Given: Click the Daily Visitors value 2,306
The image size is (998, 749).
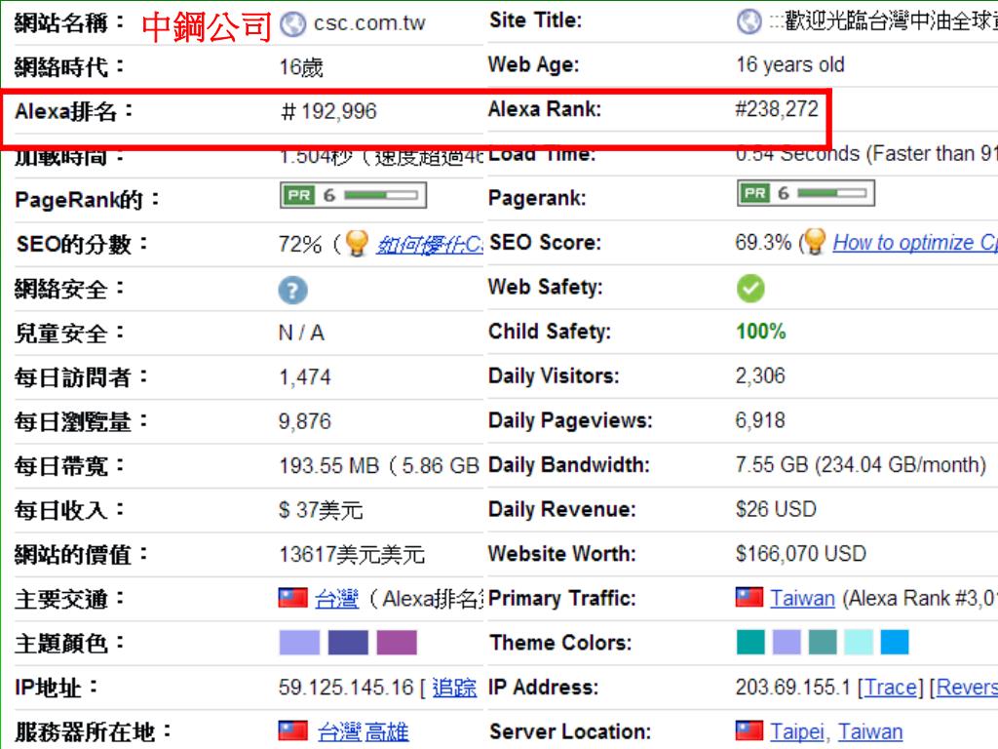Looking at the screenshot, I should click(x=760, y=375).
